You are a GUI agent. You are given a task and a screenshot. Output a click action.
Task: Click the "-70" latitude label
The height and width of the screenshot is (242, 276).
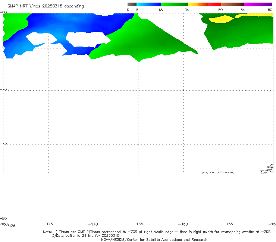click(3, 89)
